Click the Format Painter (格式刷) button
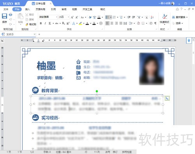This screenshot has width=195, height=154. click(31, 24)
